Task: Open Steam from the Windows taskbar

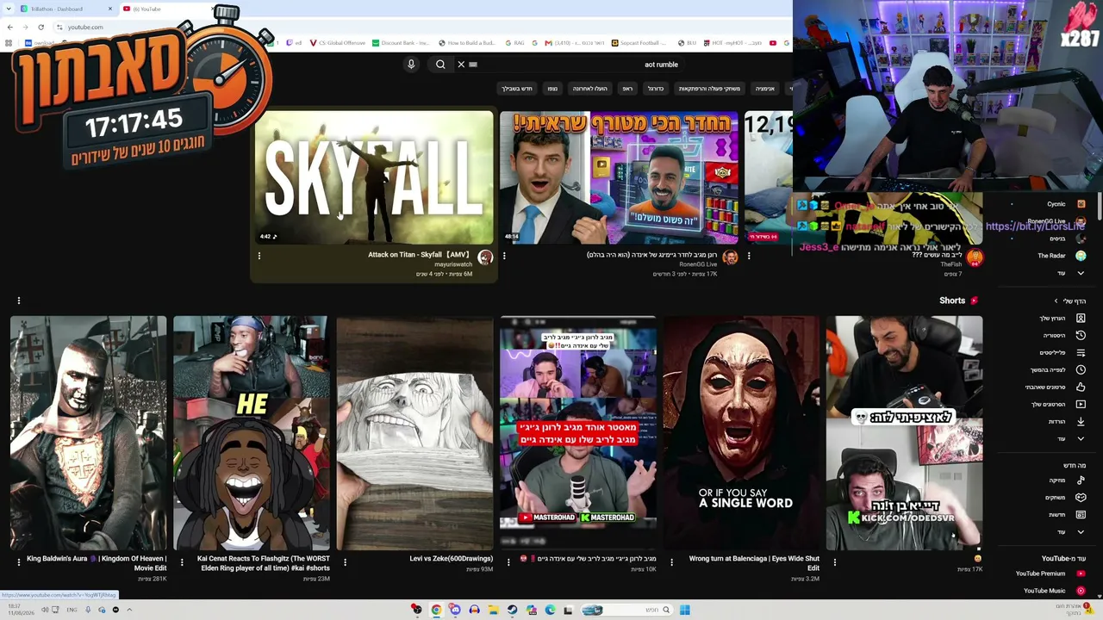Action: pos(512,610)
